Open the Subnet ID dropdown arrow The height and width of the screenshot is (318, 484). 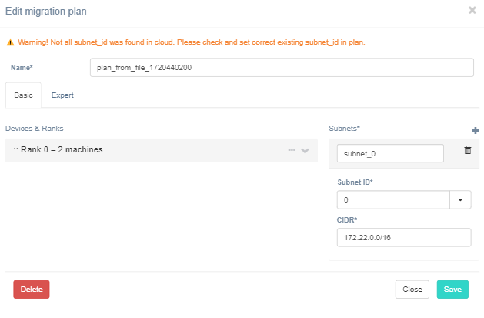[460, 200]
